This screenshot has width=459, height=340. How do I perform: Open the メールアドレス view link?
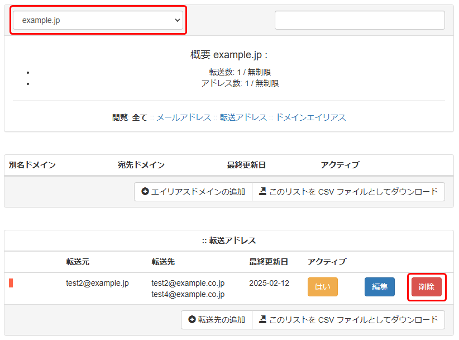(x=184, y=117)
